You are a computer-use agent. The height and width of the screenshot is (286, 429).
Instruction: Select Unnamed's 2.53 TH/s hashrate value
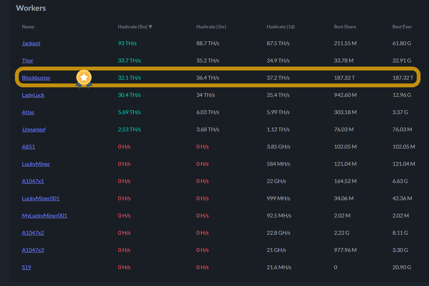coord(130,129)
